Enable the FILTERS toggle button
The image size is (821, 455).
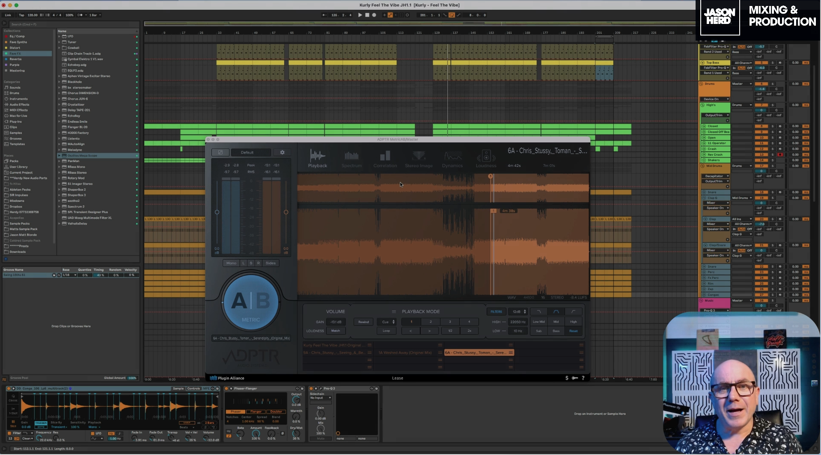click(x=496, y=312)
